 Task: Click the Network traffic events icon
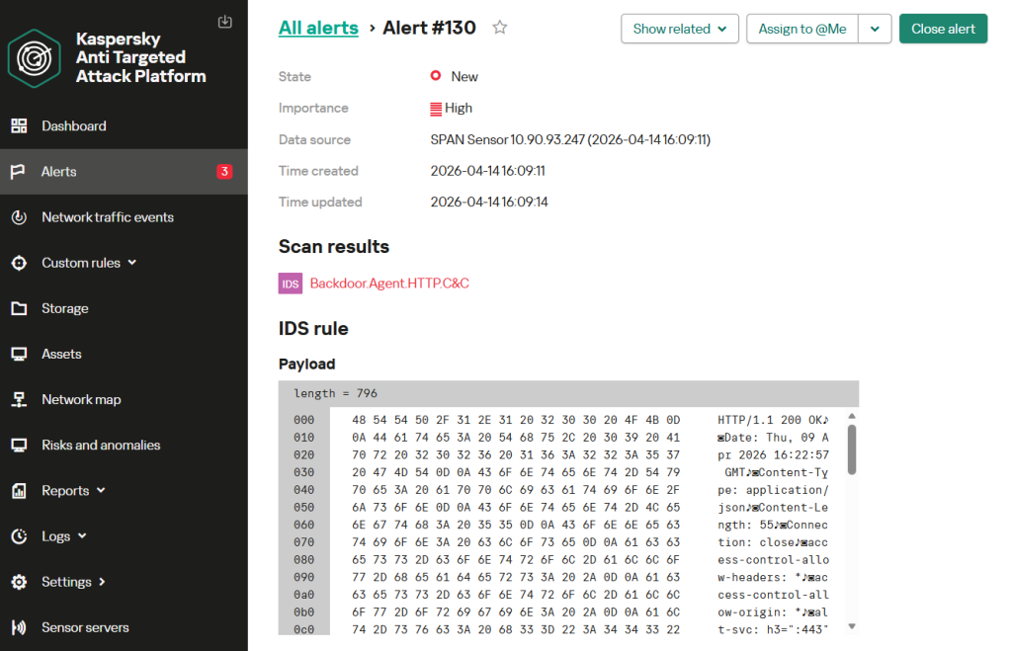pyautogui.click(x=19, y=217)
